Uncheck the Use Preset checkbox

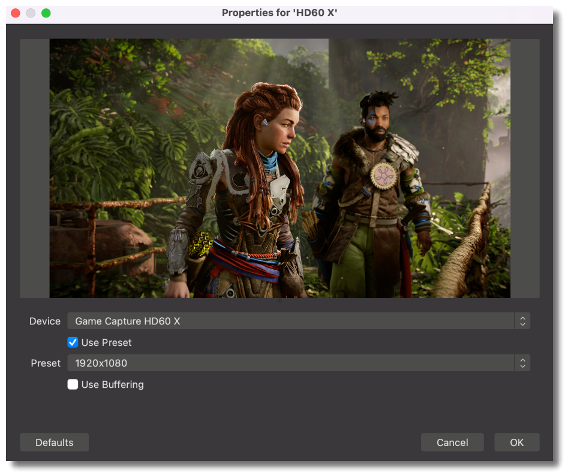click(x=73, y=342)
